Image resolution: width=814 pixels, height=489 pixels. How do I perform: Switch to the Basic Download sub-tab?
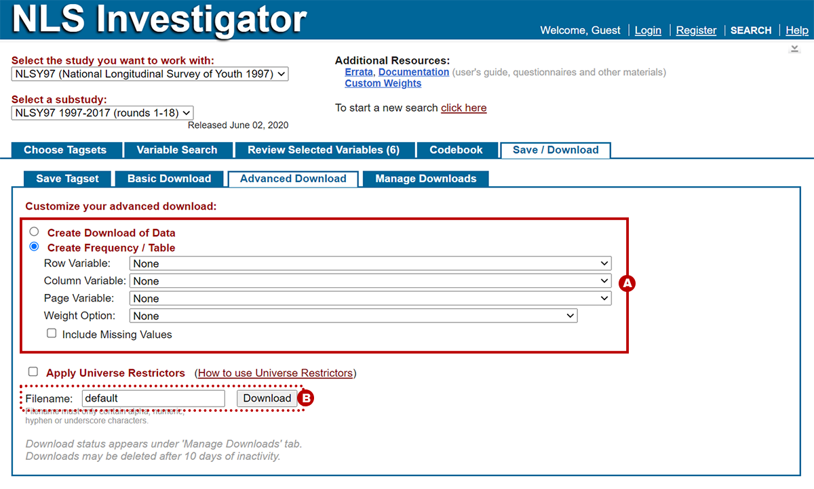coord(170,179)
